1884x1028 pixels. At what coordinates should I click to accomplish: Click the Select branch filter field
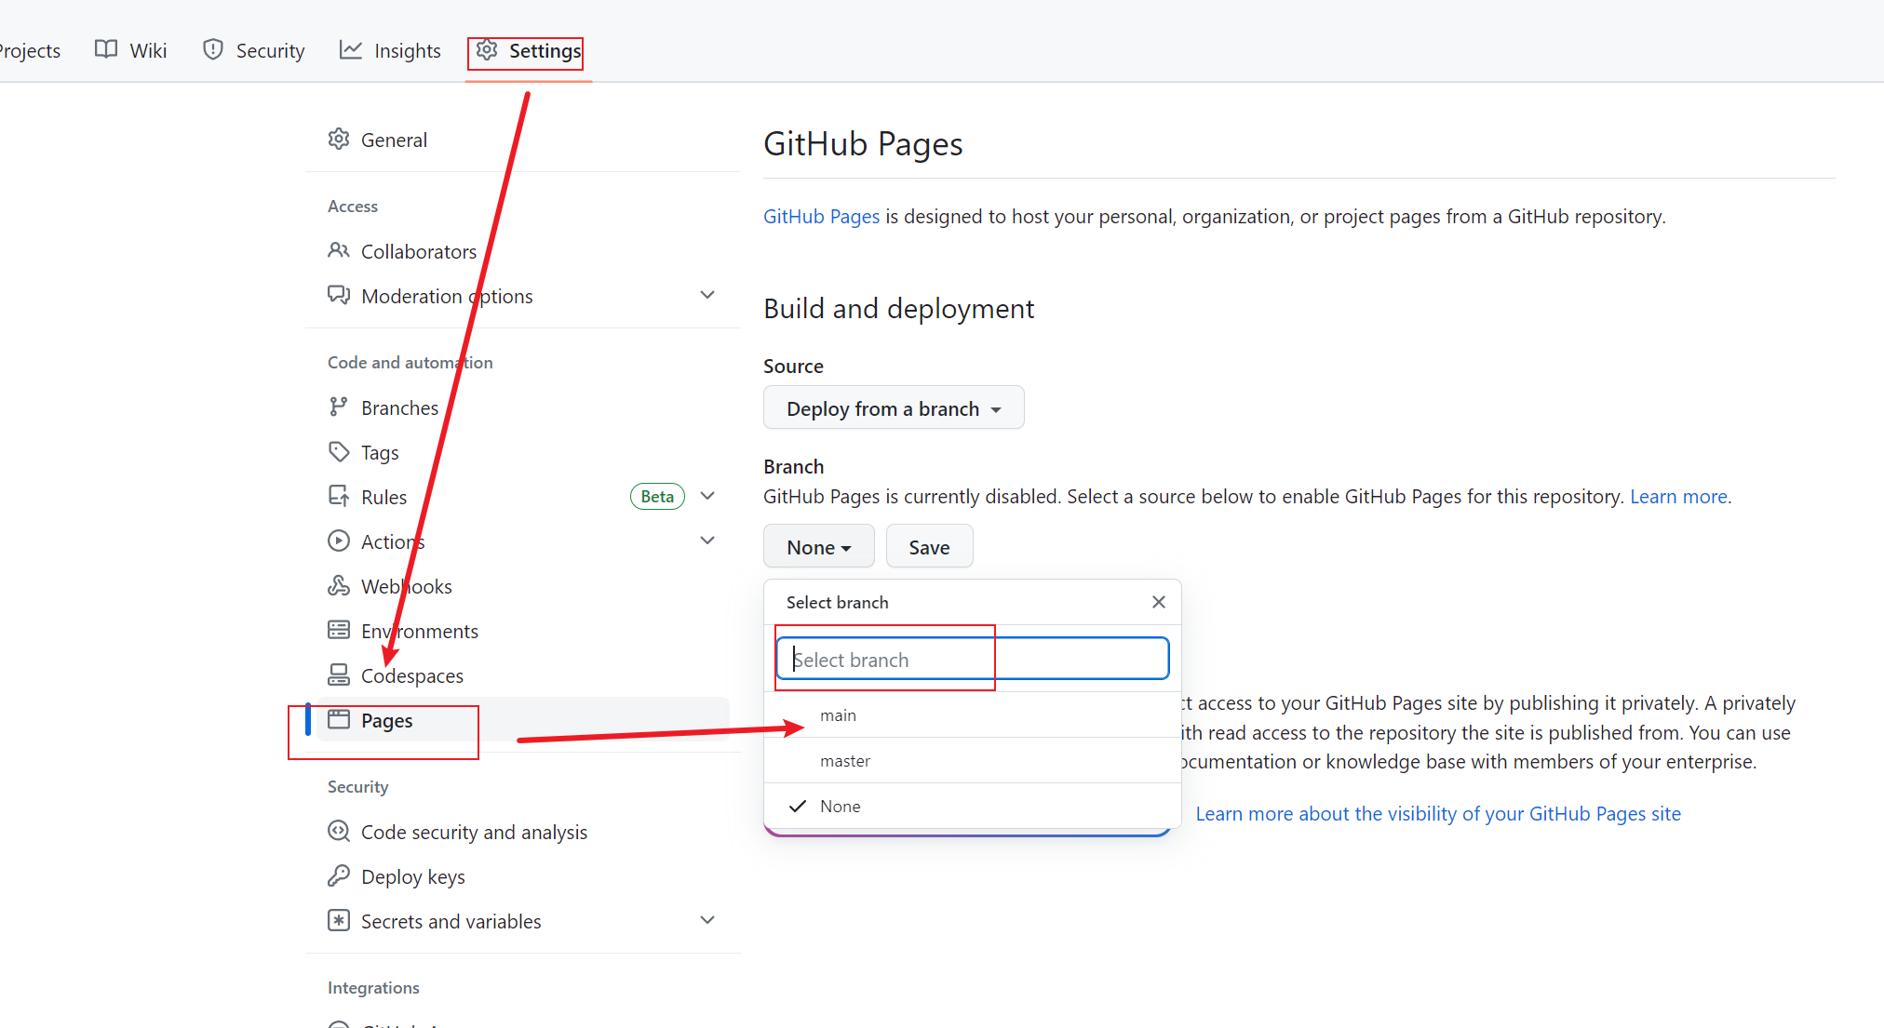pyautogui.click(x=972, y=660)
